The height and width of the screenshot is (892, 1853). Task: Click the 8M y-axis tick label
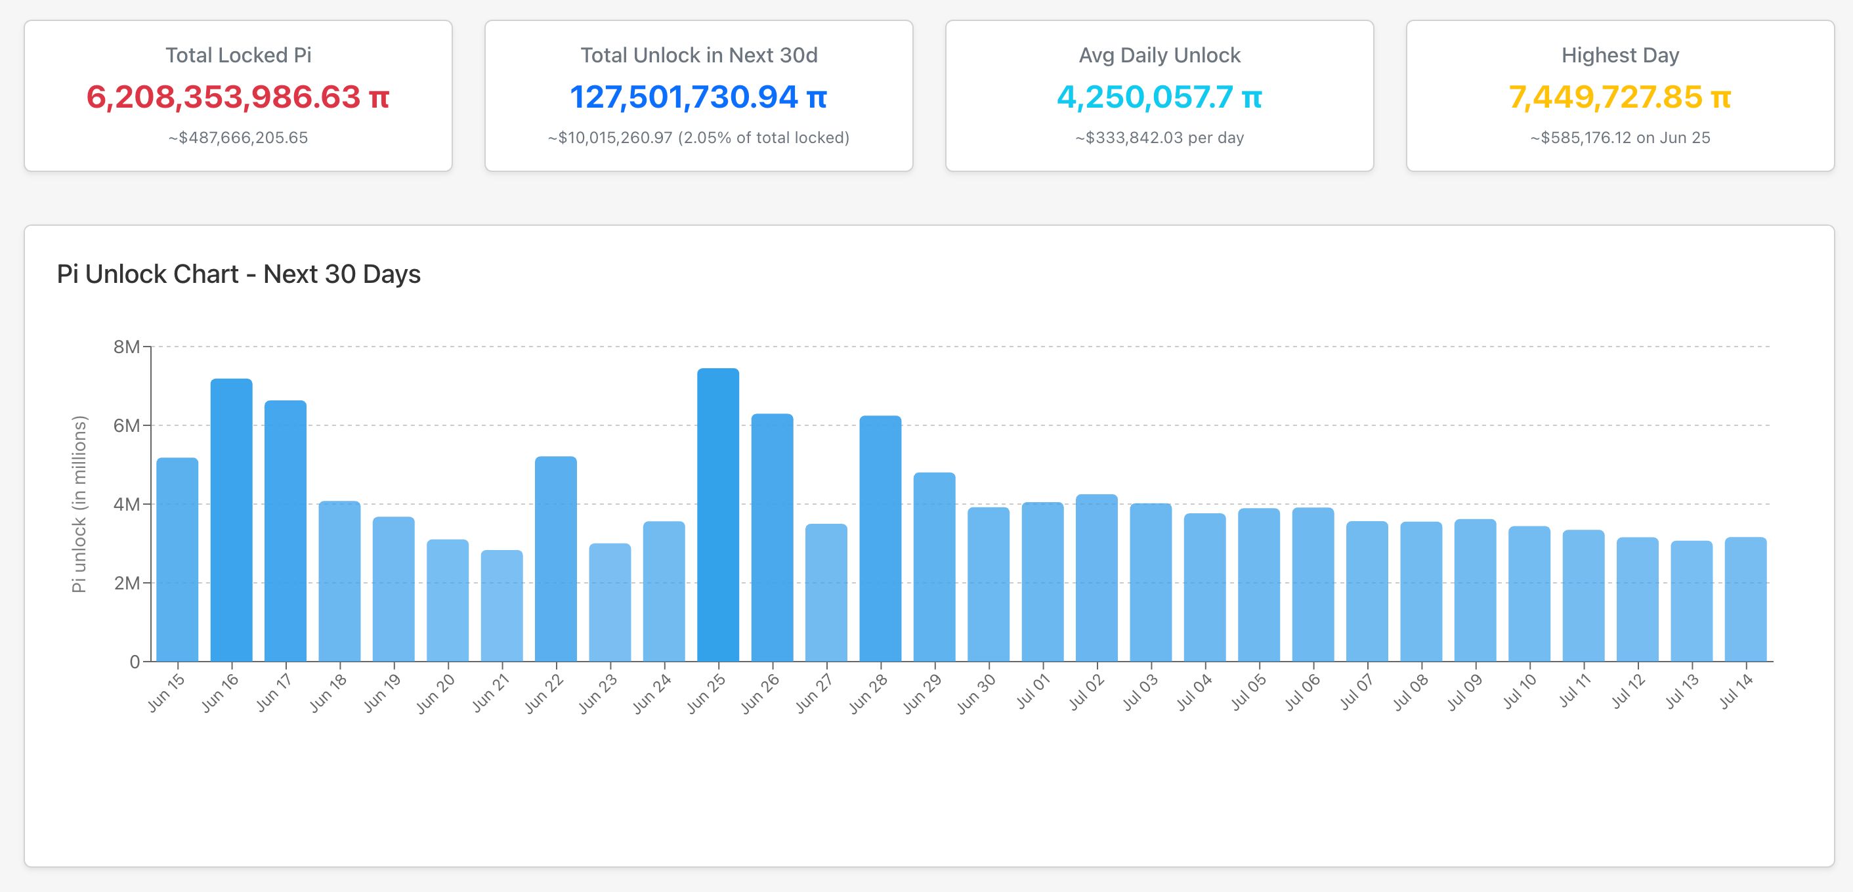(x=127, y=347)
